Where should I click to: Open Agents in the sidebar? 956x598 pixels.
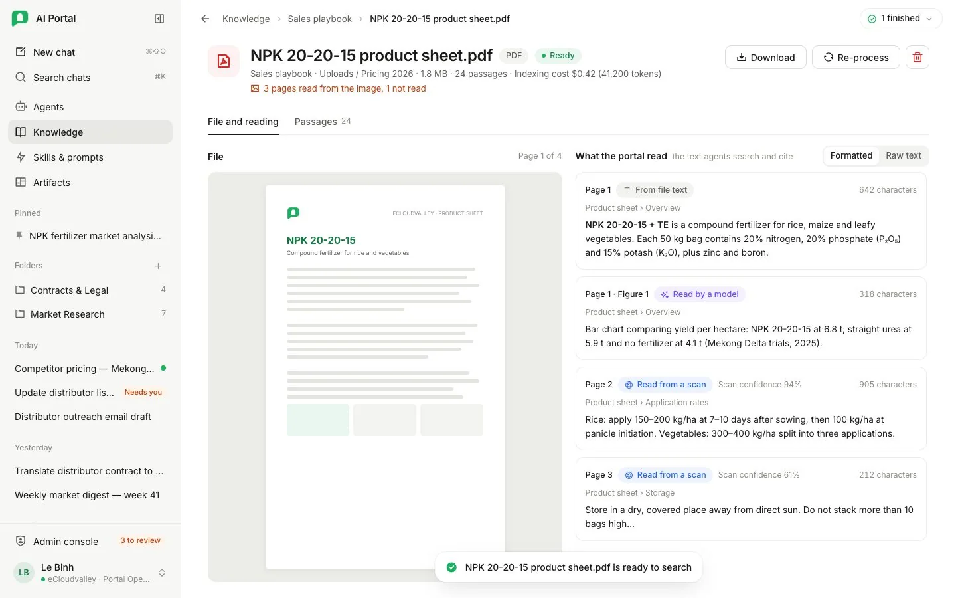90,106
